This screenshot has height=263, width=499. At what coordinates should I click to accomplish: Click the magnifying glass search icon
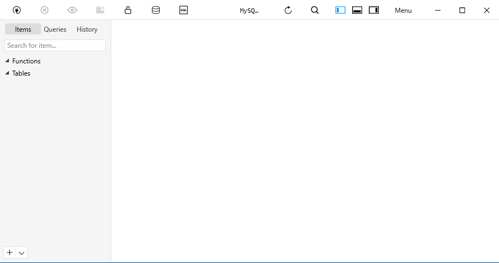point(315,10)
